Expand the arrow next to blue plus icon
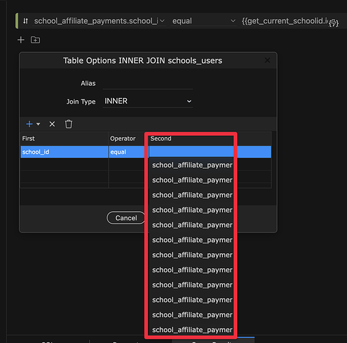Screen dimensions: 347x343 click(38, 124)
